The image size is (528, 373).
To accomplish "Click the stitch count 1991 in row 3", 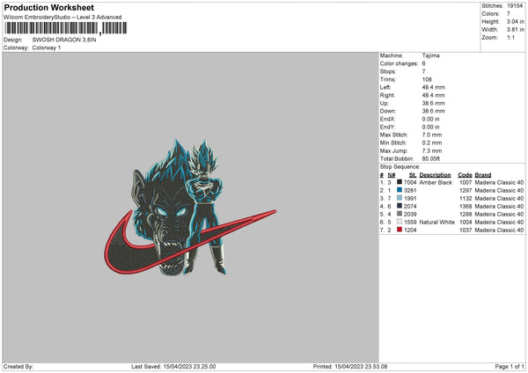I will [x=410, y=198].
